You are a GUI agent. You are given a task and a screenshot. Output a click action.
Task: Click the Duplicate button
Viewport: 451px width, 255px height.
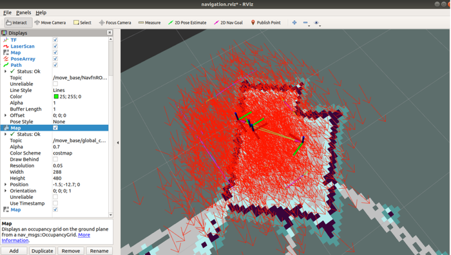coord(43,250)
